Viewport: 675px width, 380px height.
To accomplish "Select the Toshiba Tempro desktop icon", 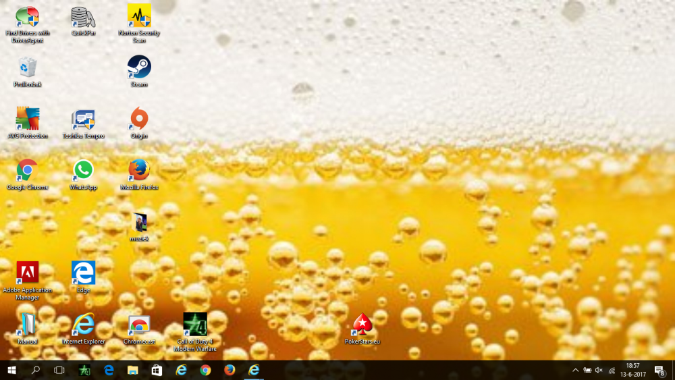I will pyautogui.click(x=83, y=119).
